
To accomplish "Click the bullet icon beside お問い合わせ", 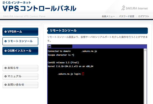I will pos(6,85).
